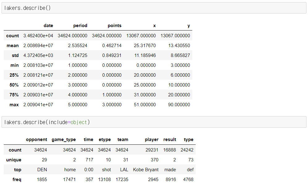Viewport: 308px width, 190px height.
Task: Click the 'mean' row label
Action: (x=13, y=46)
